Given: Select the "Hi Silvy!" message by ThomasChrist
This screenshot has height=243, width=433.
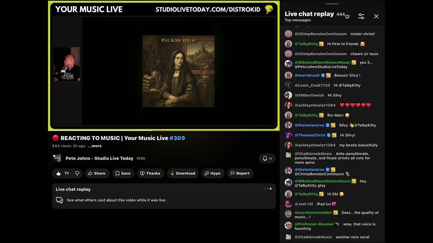Looking at the screenshot, I should click(x=347, y=135).
